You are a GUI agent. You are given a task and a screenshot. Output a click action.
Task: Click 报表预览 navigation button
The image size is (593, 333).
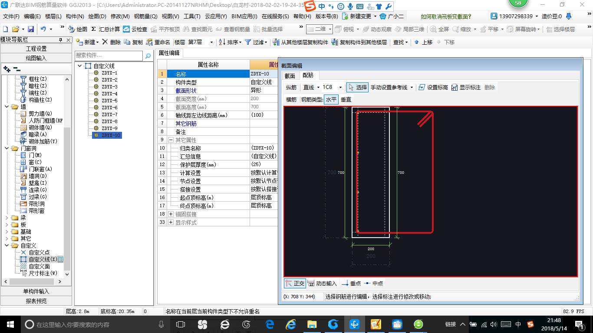tap(36, 300)
